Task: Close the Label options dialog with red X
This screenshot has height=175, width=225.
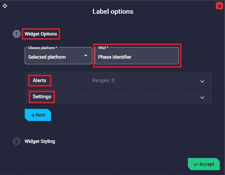Action: 219,6
